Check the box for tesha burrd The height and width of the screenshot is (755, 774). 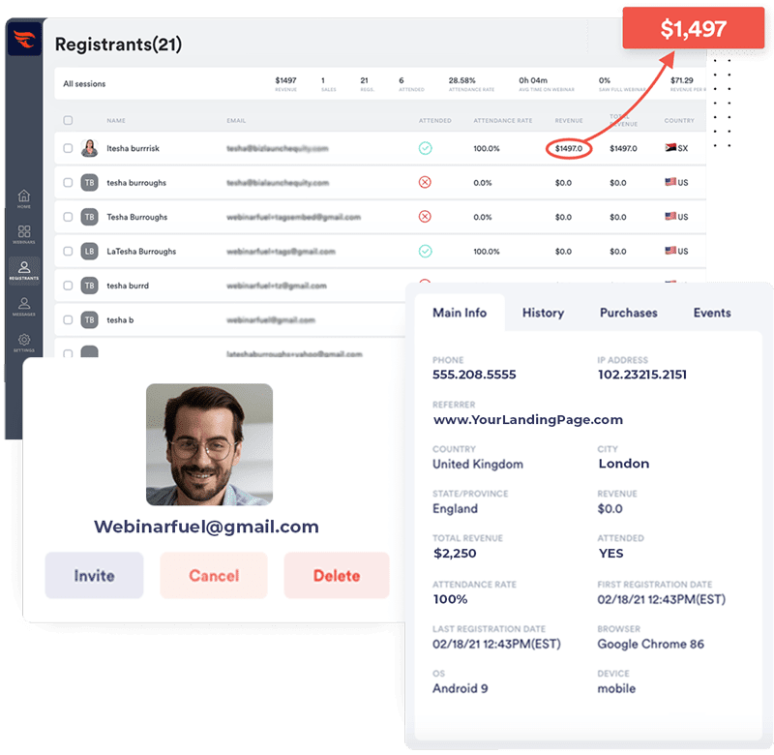pyautogui.click(x=68, y=286)
